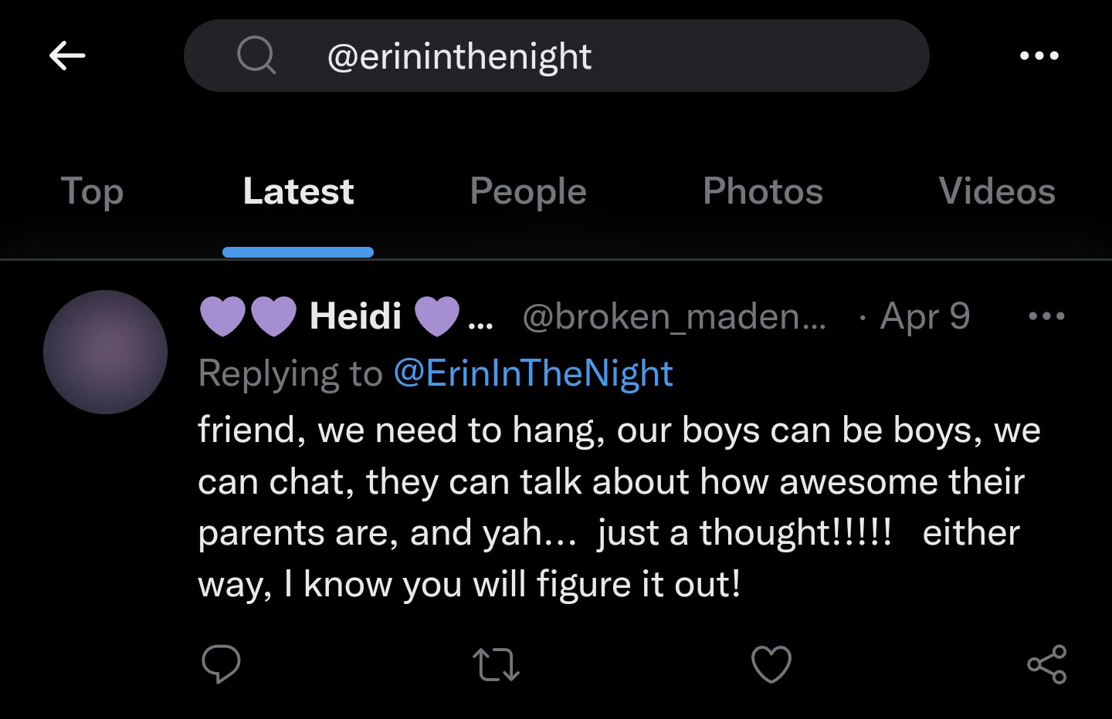The image size is (1112, 719).
Task: Switch to the Top tab
Action: point(92,191)
